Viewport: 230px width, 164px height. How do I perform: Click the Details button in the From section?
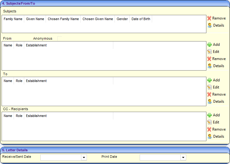[x=216, y=66]
